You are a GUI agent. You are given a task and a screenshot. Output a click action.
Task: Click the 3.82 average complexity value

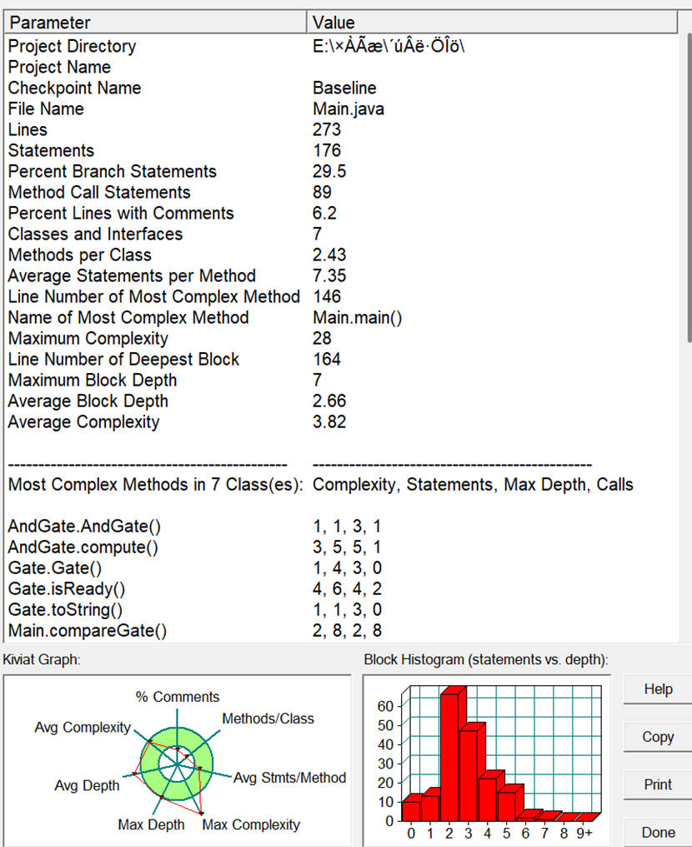[x=329, y=422]
